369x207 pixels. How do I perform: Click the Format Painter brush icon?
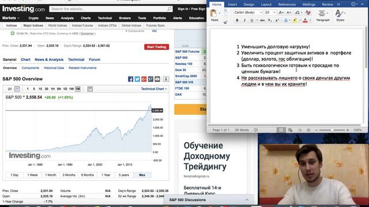[x=225, y=22]
